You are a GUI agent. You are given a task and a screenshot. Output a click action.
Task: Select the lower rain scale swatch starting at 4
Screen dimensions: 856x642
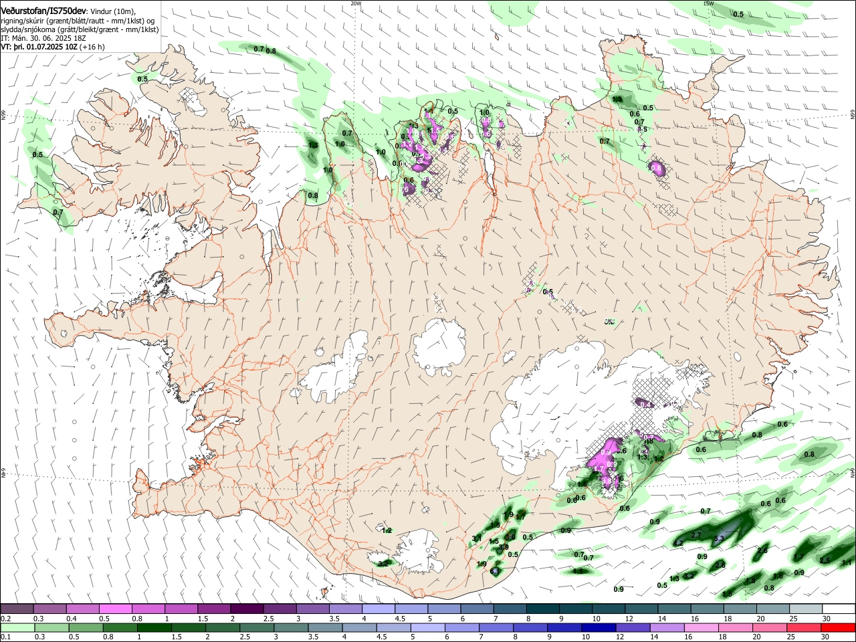coord(359,627)
